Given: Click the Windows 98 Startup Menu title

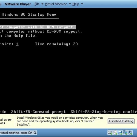Looking at the screenshot, I should click(x=29, y=15).
